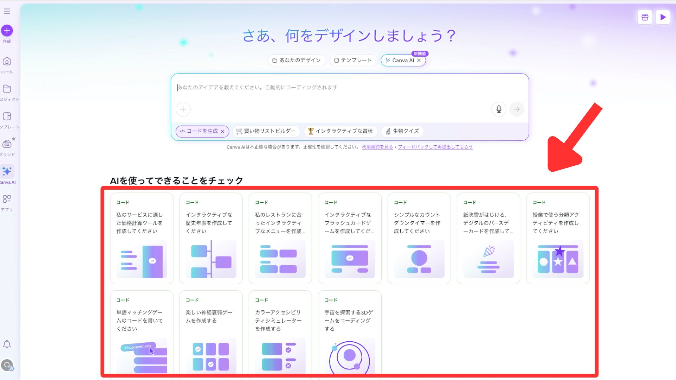Open the デジタルのバースデーカード card
676x380 pixels.
pos(488,238)
